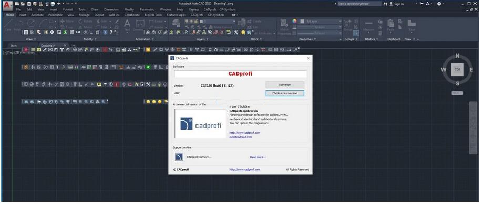
Task: Click the Read more... link
Action: 258,157
